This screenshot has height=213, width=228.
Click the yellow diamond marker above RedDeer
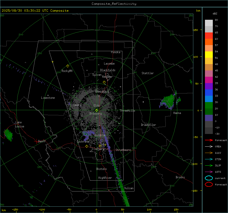104,82
